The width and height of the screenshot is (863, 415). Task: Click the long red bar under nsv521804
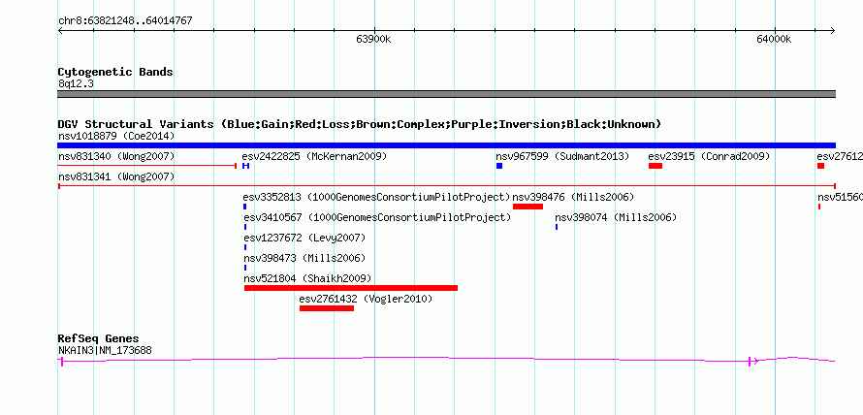pos(351,288)
